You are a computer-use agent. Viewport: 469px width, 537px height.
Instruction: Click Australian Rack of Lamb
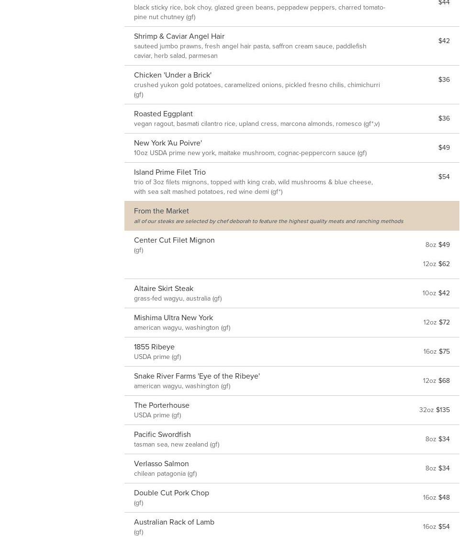[x=174, y=522]
